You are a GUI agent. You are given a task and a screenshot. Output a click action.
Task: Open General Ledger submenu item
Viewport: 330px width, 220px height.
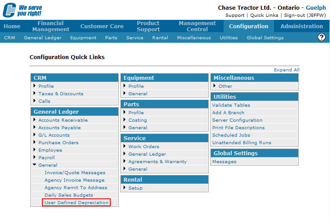pyautogui.click(x=43, y=37)
